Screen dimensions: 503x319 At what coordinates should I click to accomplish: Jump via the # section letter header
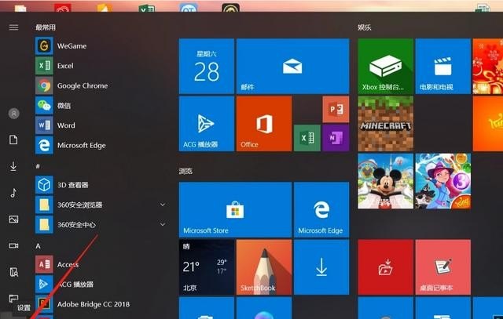38,166
